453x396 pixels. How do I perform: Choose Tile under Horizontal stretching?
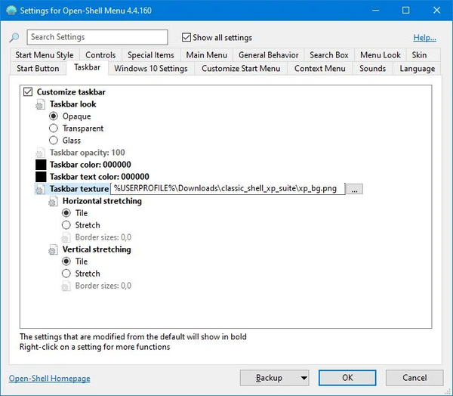pyautogui.click(x=66, y=213)
